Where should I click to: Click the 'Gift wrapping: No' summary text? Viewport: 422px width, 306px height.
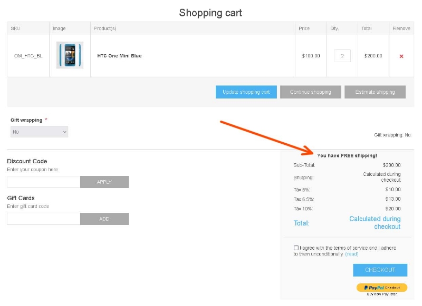392,135
